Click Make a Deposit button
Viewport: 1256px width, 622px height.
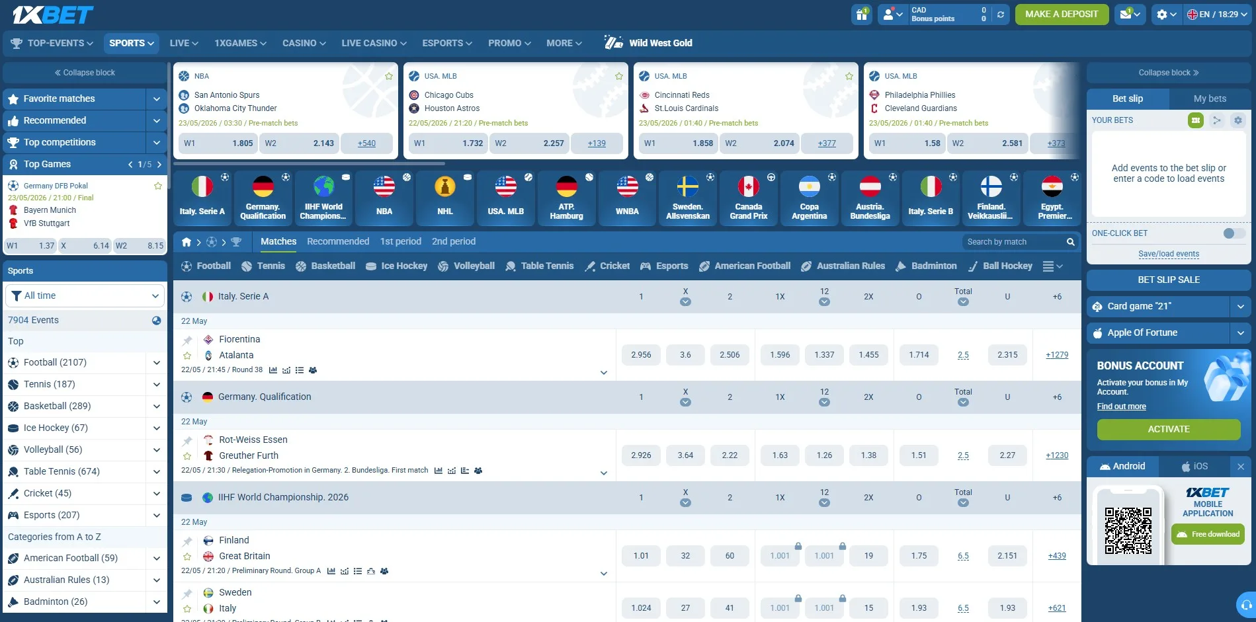click(x=1061, y=14)
